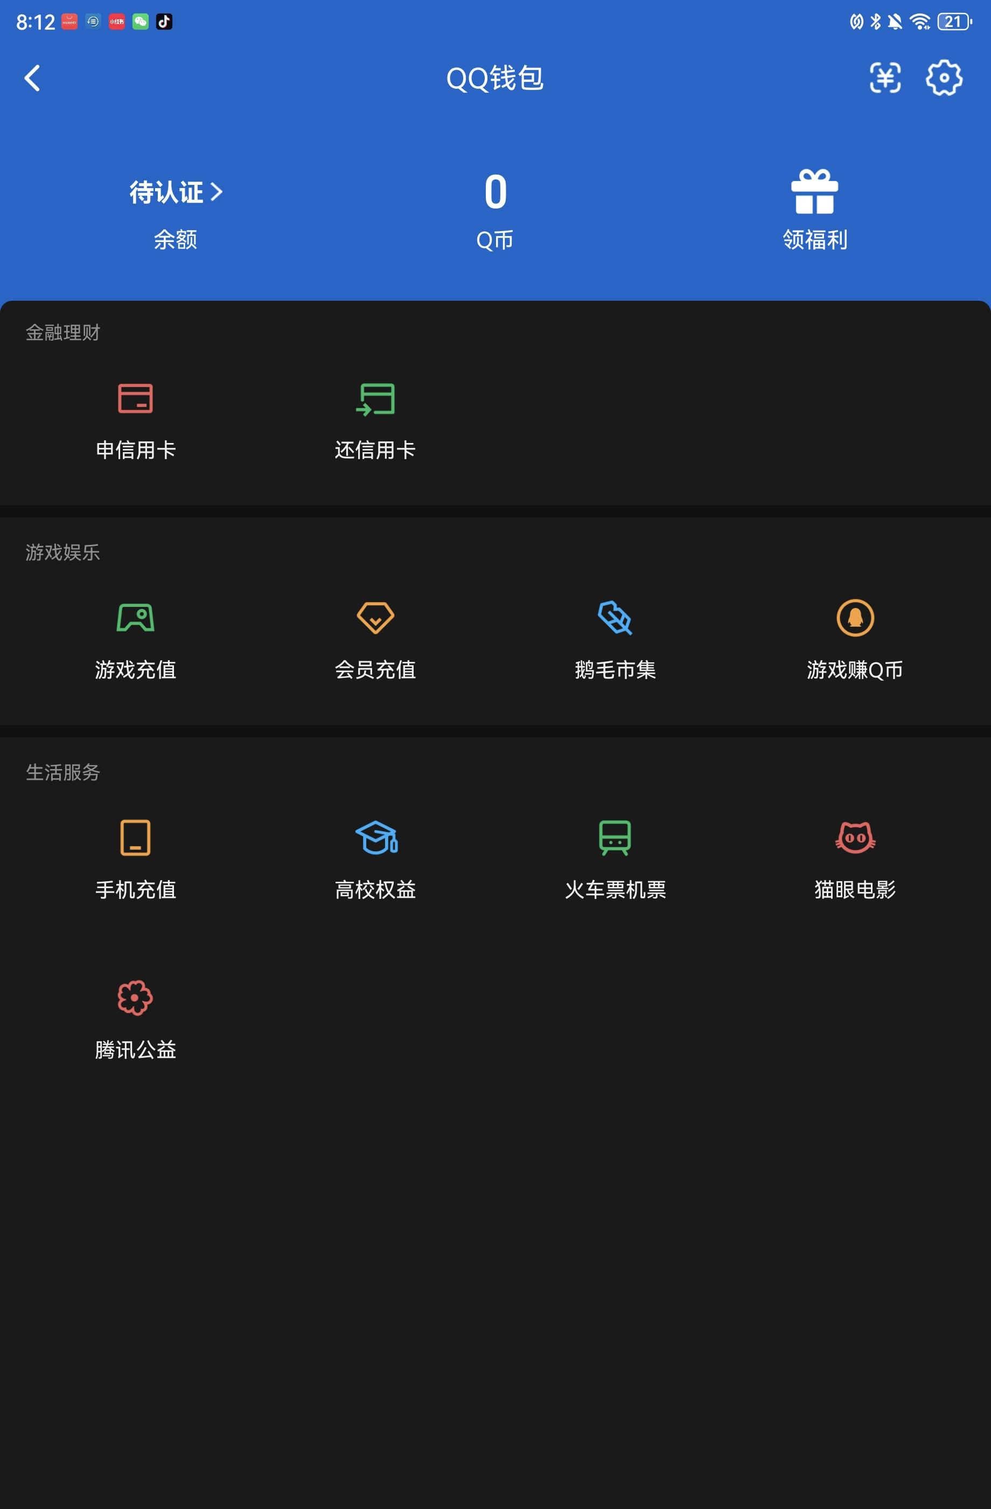Open the payment code scanner icon
Viewport: 991px width, 1509px height.
pyautogui.click(x=884, y=78)
